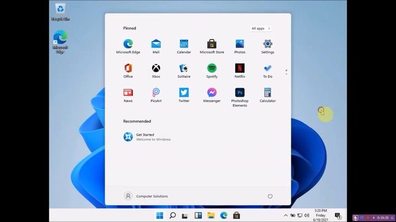Open the Computer Solutions user account menu
The height and width of the screenshot is (222, 396).
(146, 196)
